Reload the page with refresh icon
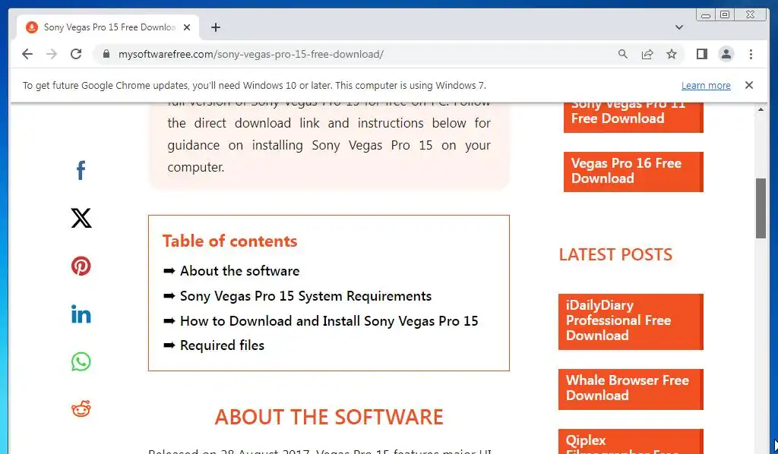The height and width of the screenshot is (454, 778). point(76,54)
